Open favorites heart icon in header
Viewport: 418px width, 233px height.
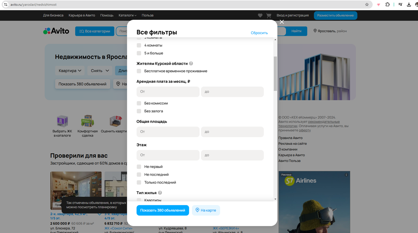pos(260,15)
